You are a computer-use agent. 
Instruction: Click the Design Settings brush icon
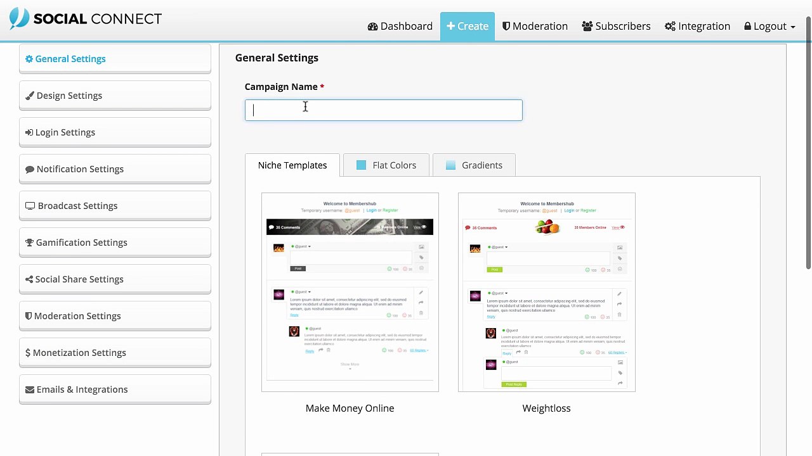(30, 96)
